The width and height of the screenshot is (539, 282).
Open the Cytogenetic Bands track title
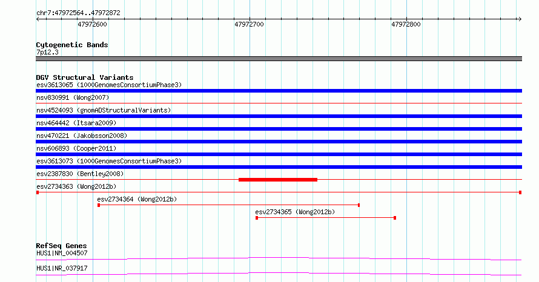72,45
